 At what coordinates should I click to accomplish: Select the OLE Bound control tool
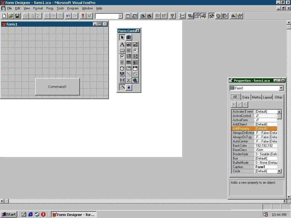point(122,74)
